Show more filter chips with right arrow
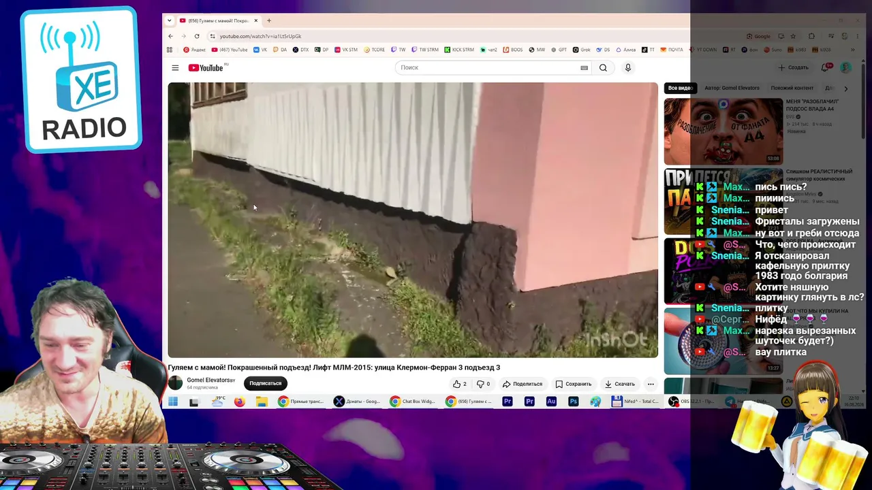 point(845,88)
